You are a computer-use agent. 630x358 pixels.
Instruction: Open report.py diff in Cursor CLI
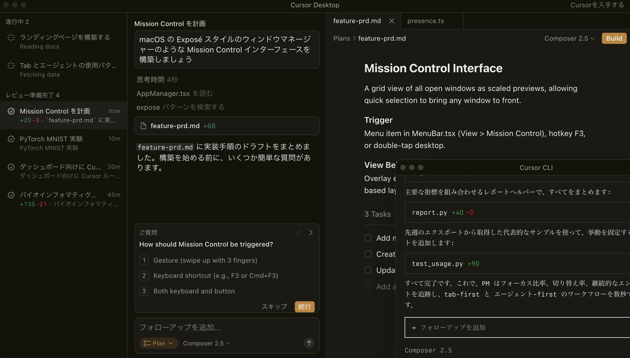pos(517,213)
